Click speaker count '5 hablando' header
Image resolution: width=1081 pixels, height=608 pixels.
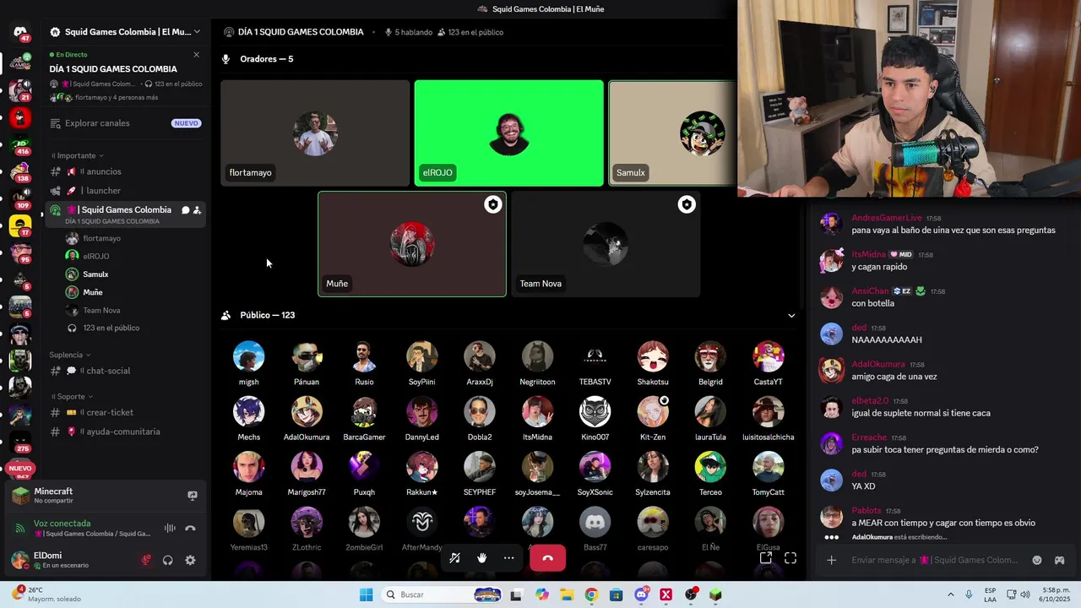(409, 32)
